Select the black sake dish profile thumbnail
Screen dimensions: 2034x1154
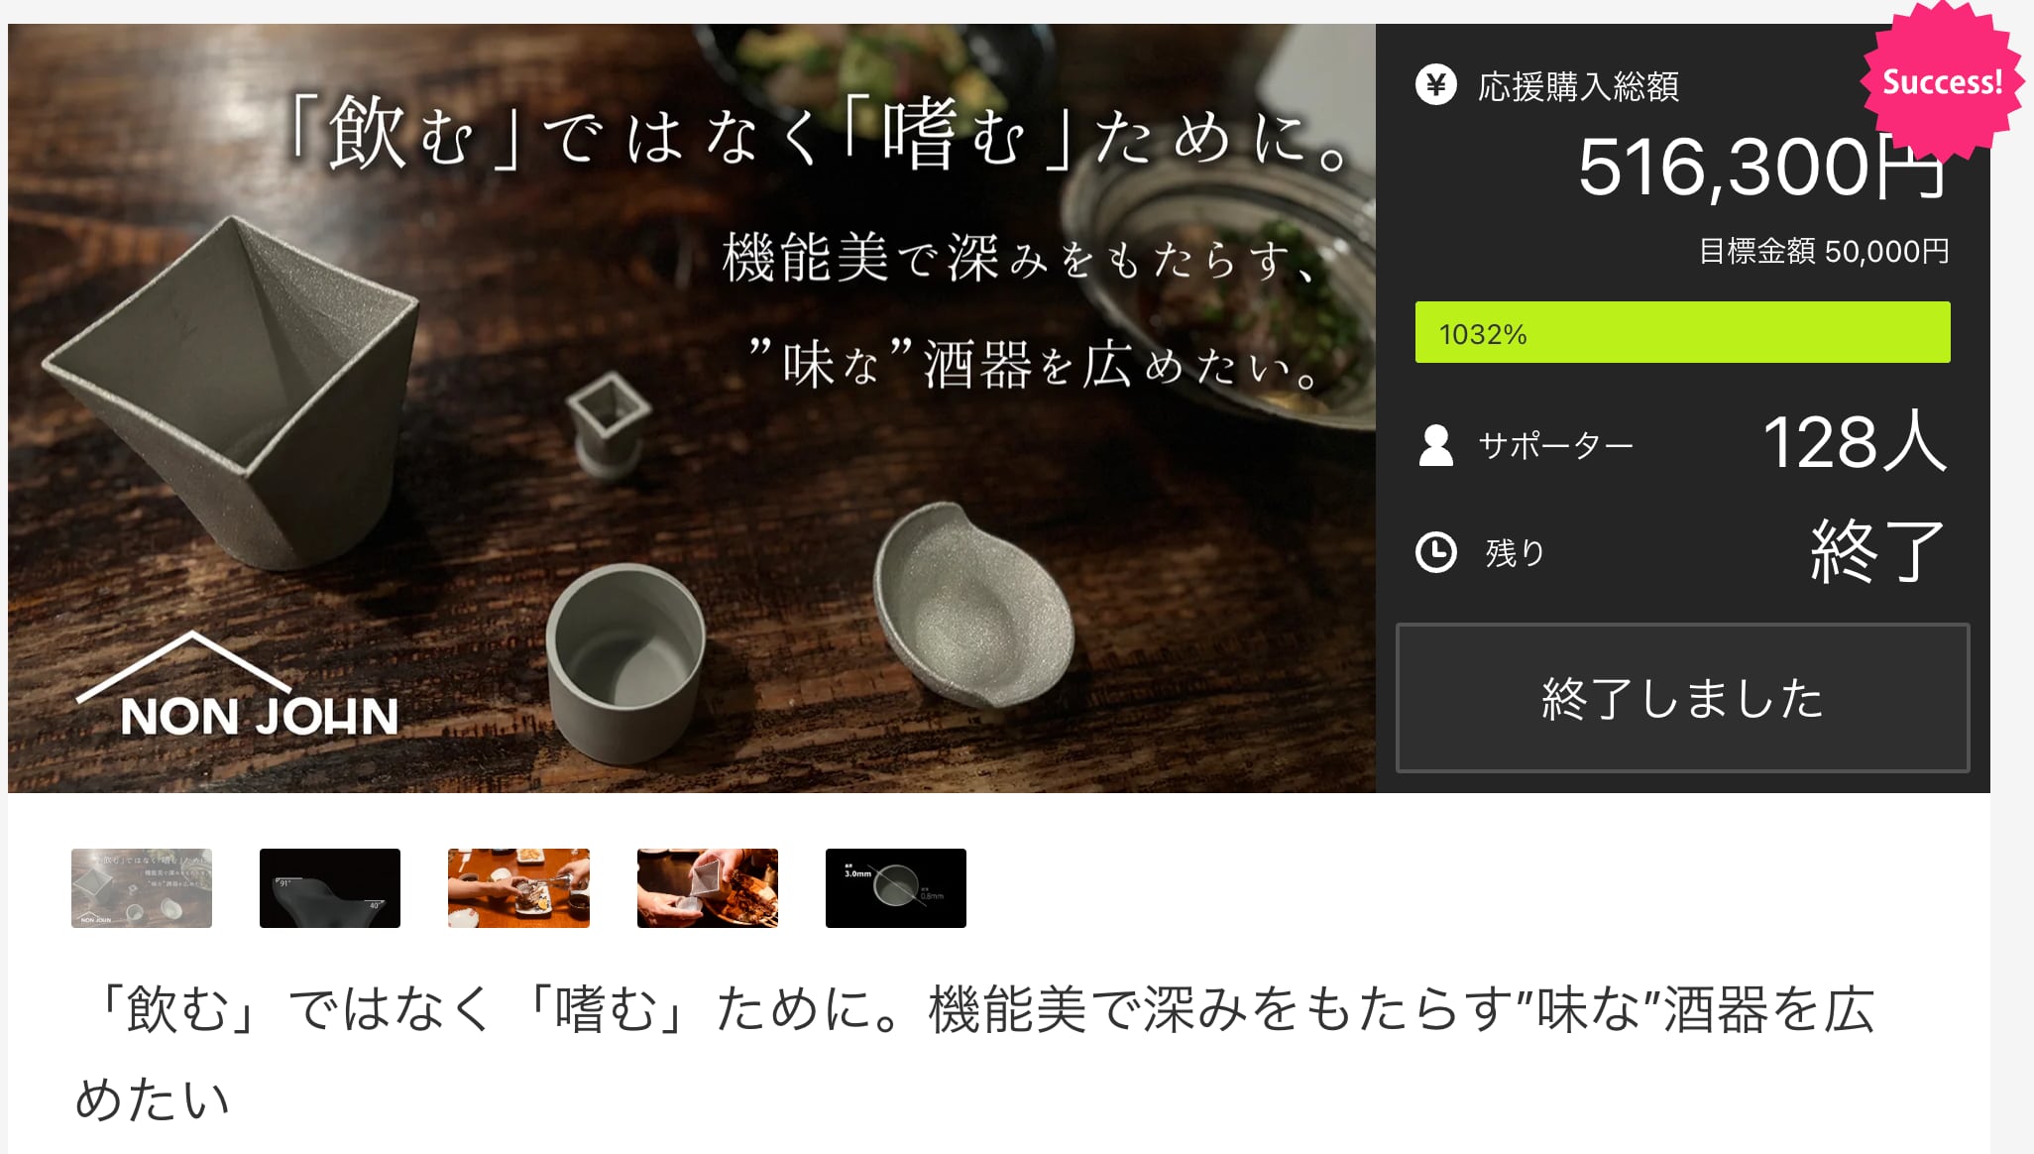[330, 888]
